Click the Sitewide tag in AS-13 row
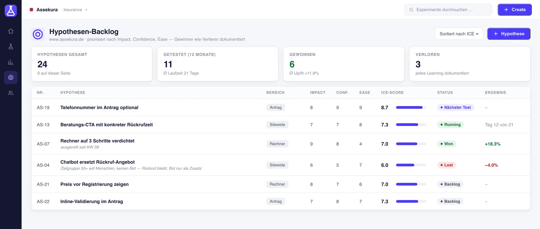540x229 pixels. [x=277, y=125]
